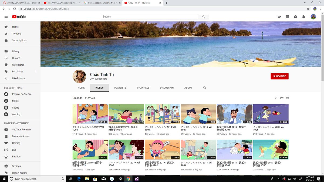The width and height of the screenshot is (324, 182).
Task: Switch to the 201940_GDS134.06 browser tab
Action: tap(21, 3)
